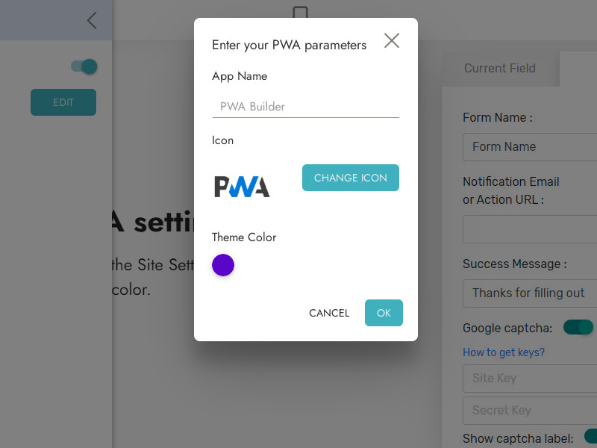597x448 pixels.
Task: Select the purple Theme Color swatch
Action: pyautogui.click(x=223, y=265)
